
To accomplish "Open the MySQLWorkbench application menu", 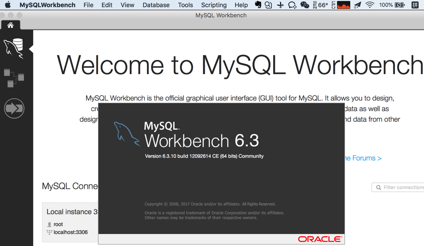I will click(47, 5).
